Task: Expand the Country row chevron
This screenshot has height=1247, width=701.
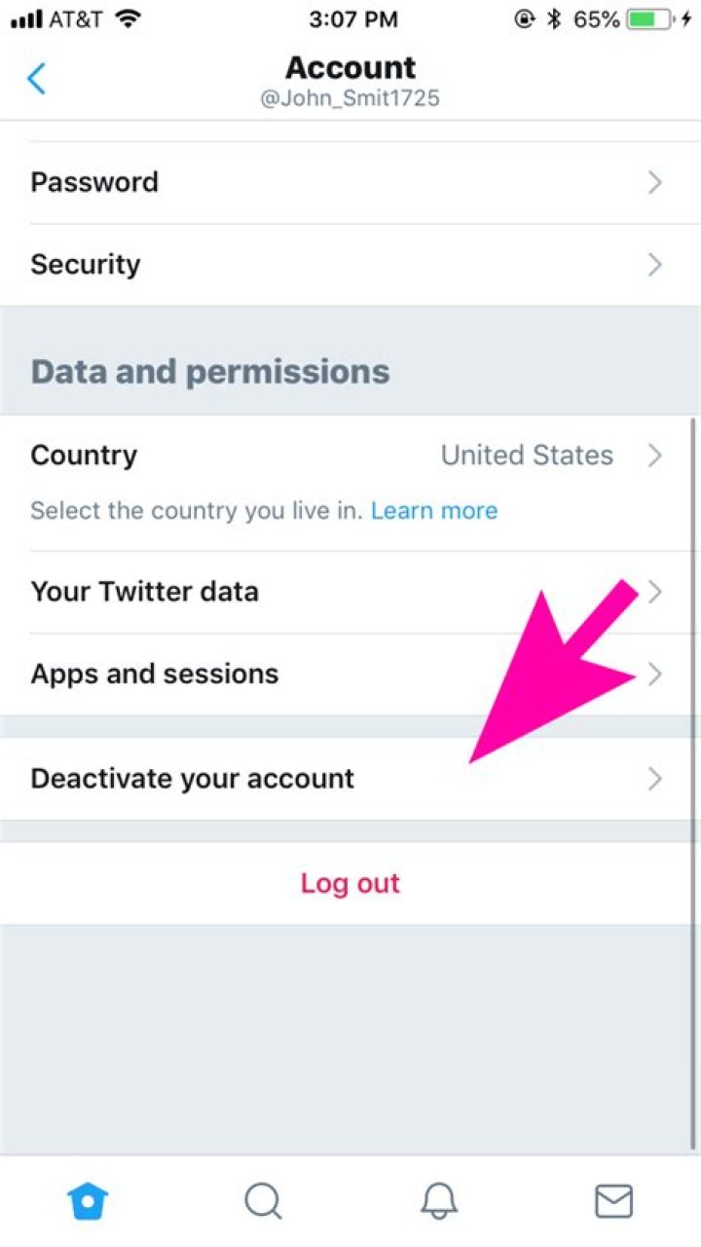Action: pos(655,456)
